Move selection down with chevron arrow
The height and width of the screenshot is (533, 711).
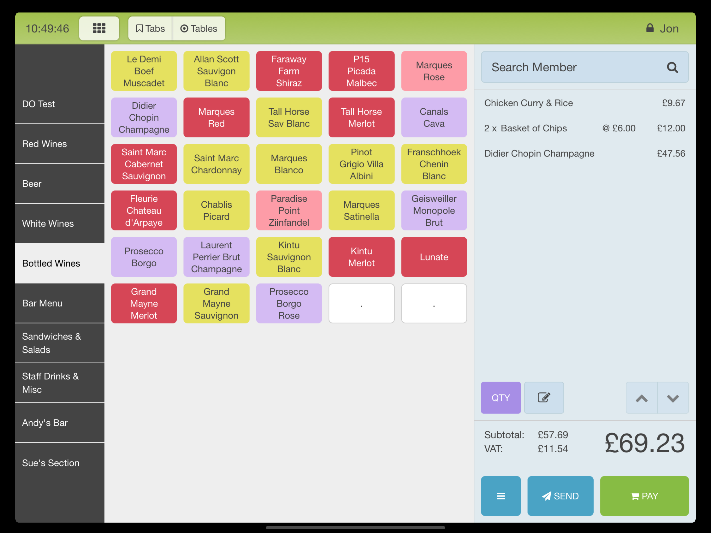point(672,398)
